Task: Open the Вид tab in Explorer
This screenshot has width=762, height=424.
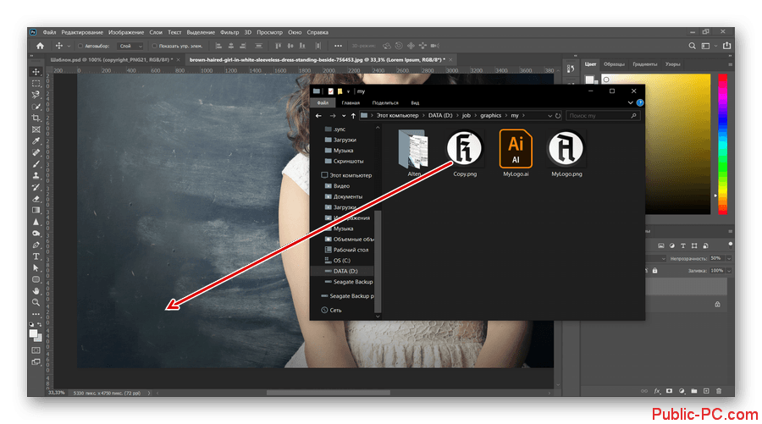Action: click(415, 103)
